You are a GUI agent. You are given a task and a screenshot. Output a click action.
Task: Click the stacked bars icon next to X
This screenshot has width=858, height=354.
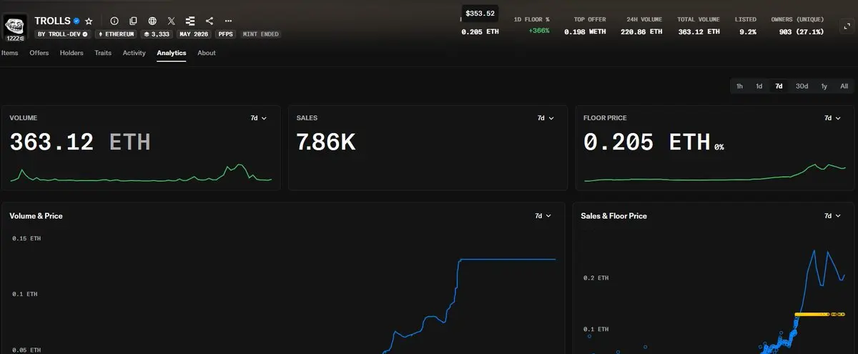190,21
